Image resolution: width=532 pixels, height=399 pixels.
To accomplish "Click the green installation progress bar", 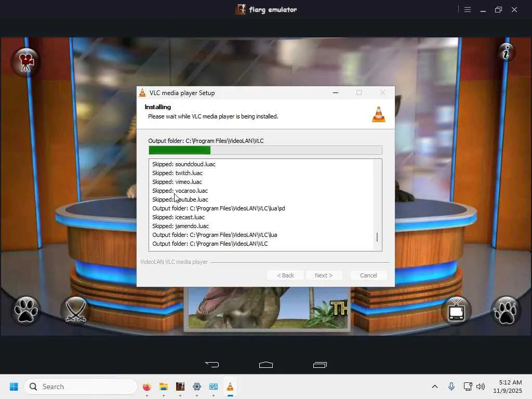I will pos(265,150).
